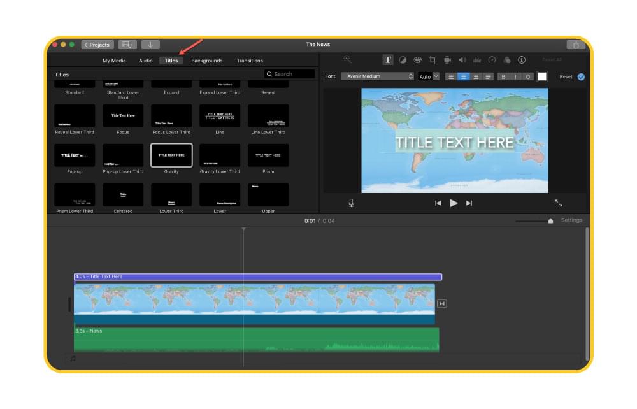
Task: Open the volume adjustment tool
Action: point(462,60)
